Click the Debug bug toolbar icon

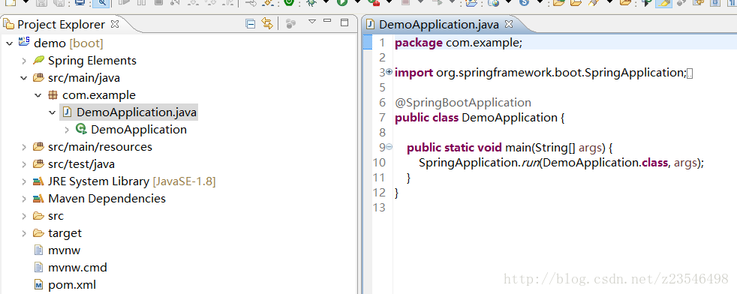(x=311, y=3)
